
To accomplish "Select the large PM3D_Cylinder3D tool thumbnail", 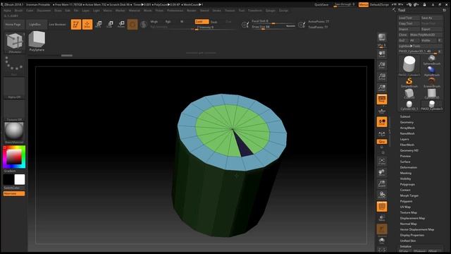I will 409,66.
